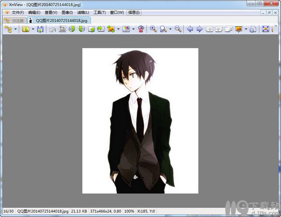Open the 工具(T) menu
Image resolution: width=281 pixels, height=217 pixels.
tap(100, 13)
